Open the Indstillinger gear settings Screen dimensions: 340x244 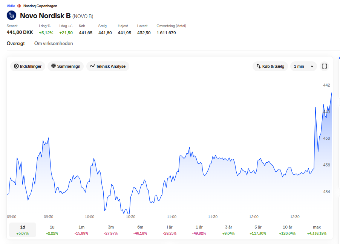click(28, 66)
